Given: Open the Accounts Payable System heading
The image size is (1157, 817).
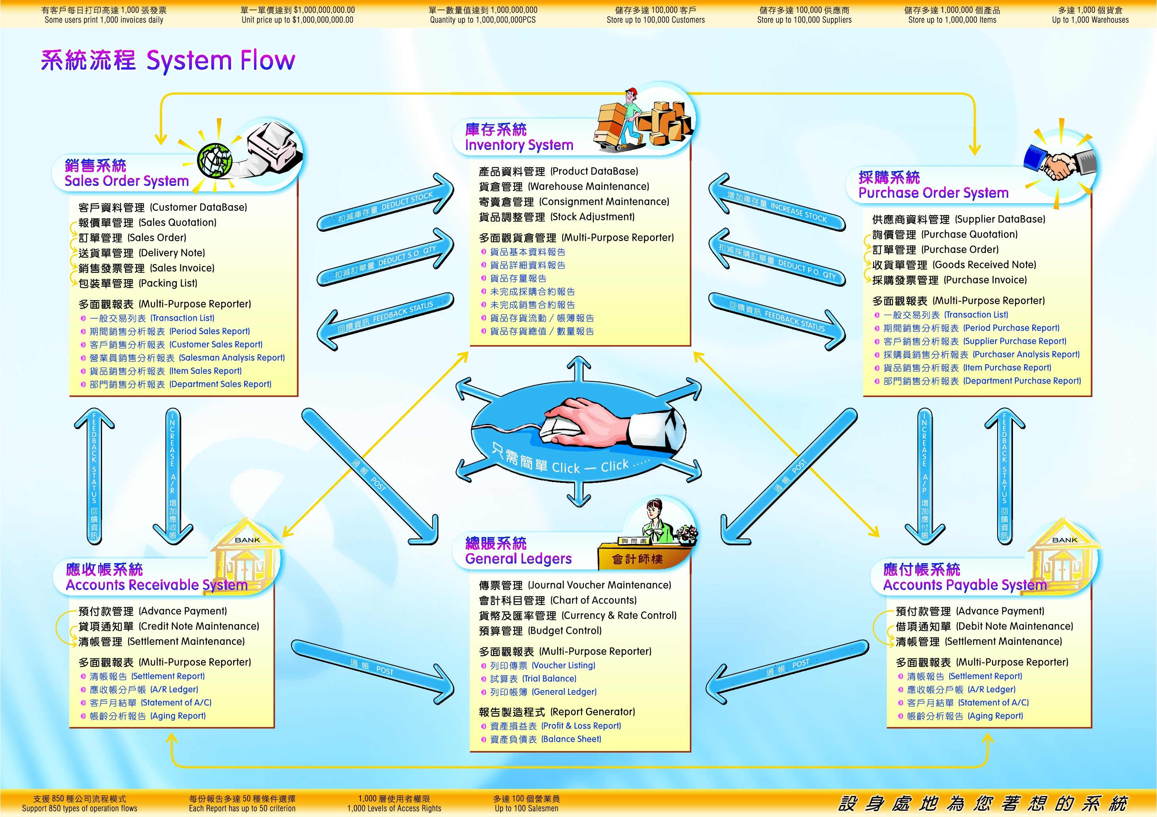Looking at the screenshot, I should [965, 577].
